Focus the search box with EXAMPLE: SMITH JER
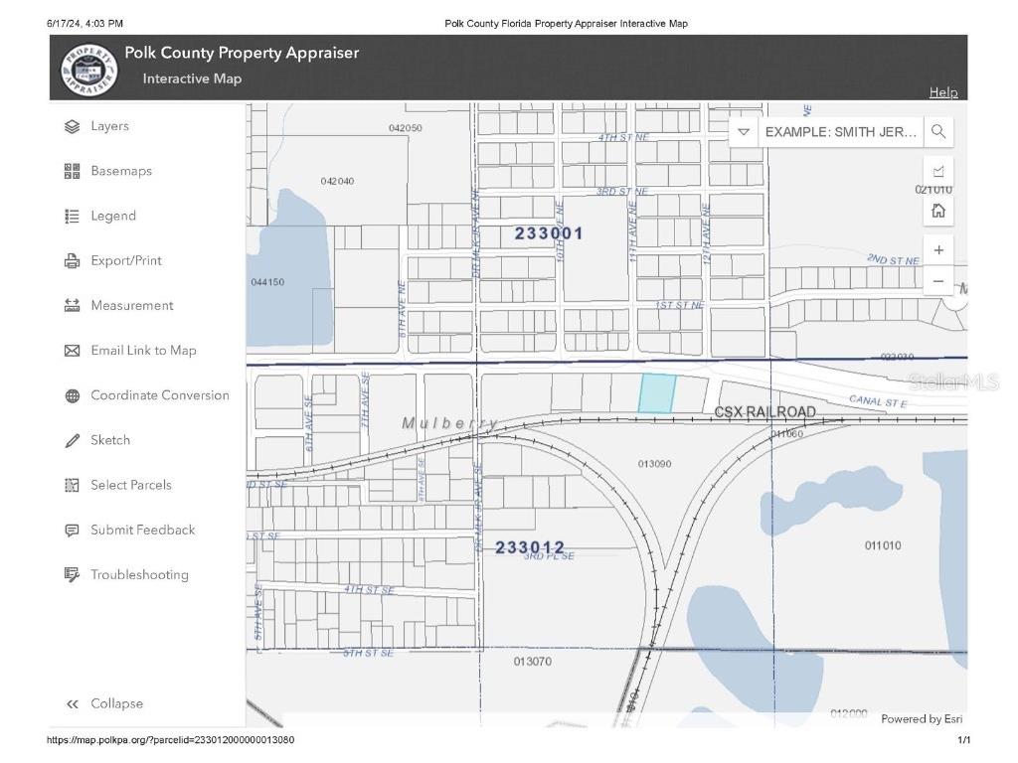This screenshot has width=1018, height=763. [840, 132]
